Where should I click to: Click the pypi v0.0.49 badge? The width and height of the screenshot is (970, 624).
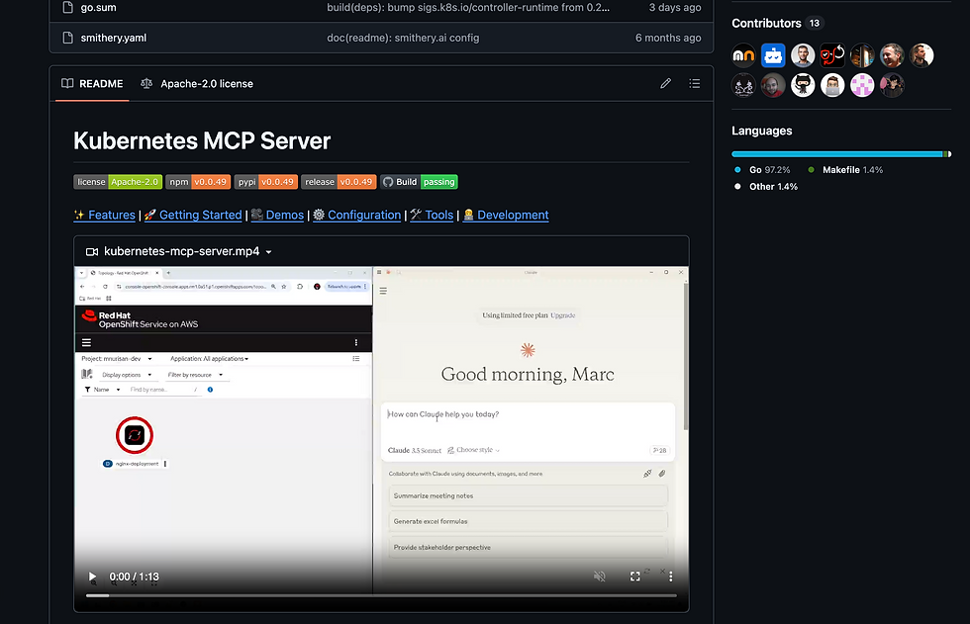click(266, 182)
